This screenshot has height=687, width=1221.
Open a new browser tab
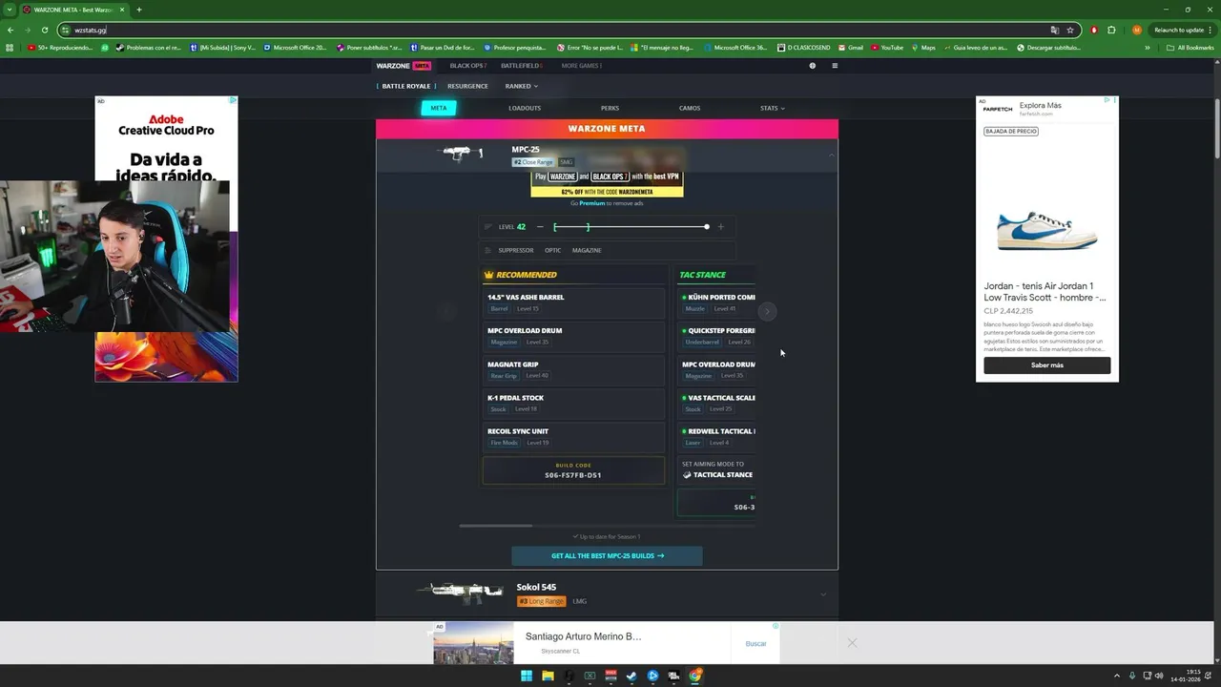(x=139, y=10)
